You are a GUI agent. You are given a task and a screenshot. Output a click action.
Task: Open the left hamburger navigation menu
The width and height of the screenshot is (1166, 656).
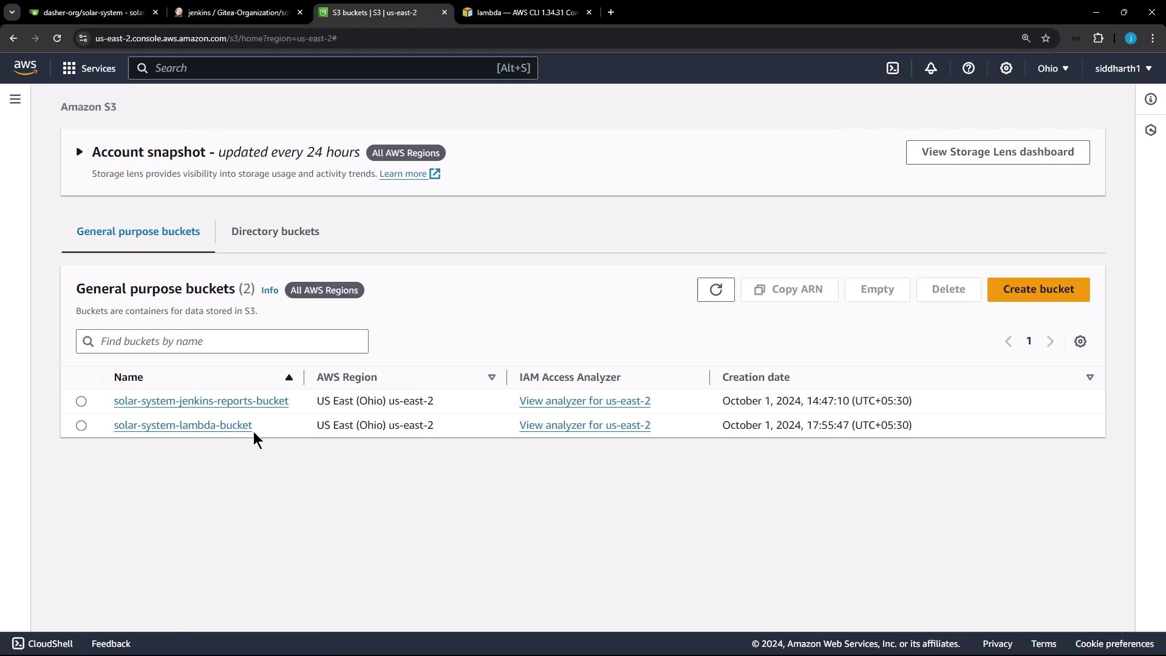pos(15,99)
